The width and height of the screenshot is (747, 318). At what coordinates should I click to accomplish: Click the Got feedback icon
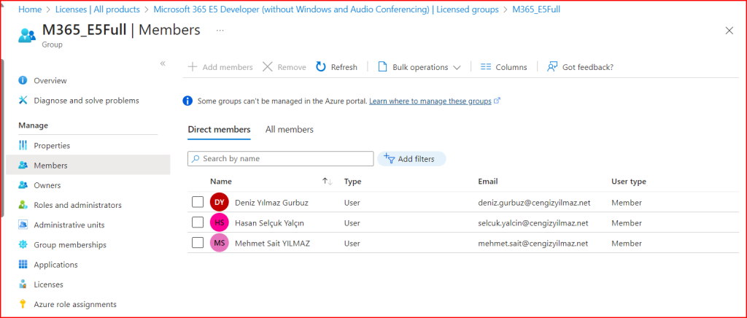[x=552, y=67]
